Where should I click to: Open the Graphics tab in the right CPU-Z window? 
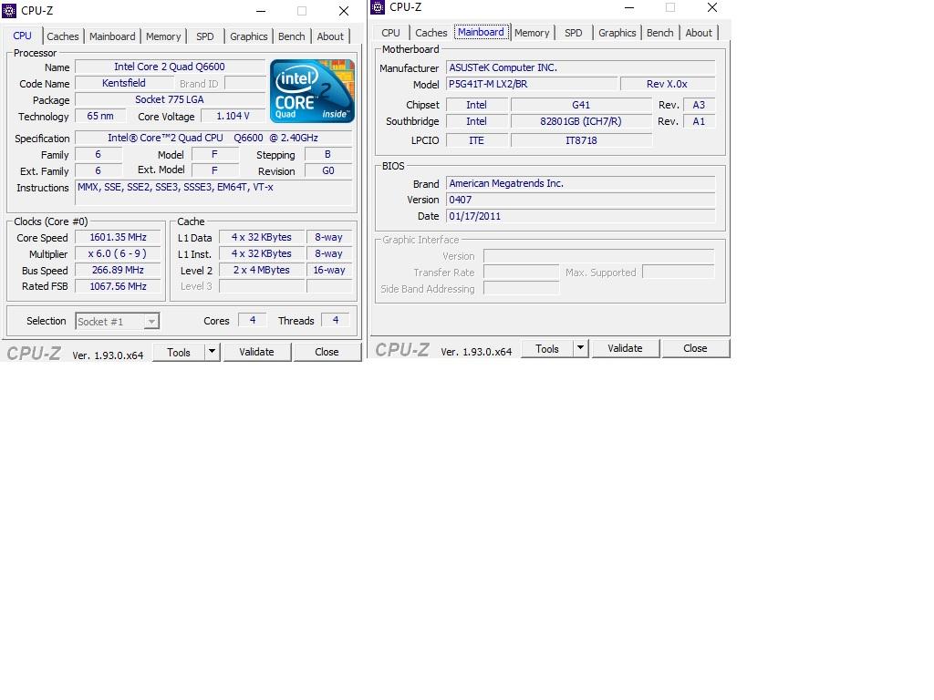click(x=617, y=33)
